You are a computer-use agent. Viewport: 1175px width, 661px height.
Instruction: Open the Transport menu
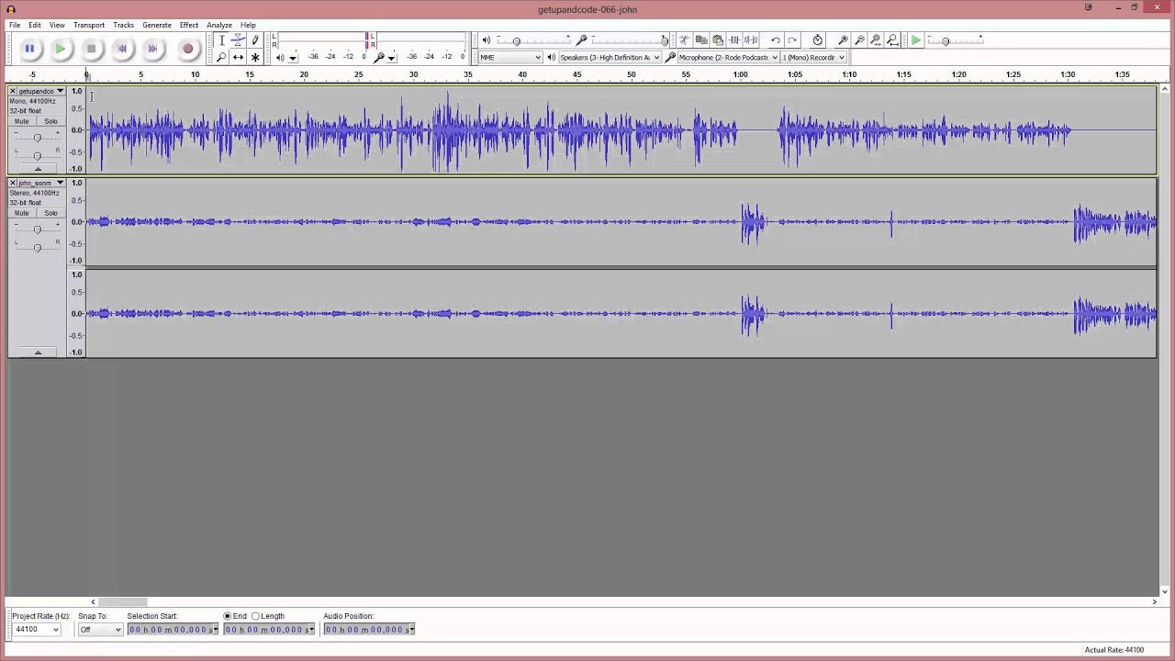89,25
